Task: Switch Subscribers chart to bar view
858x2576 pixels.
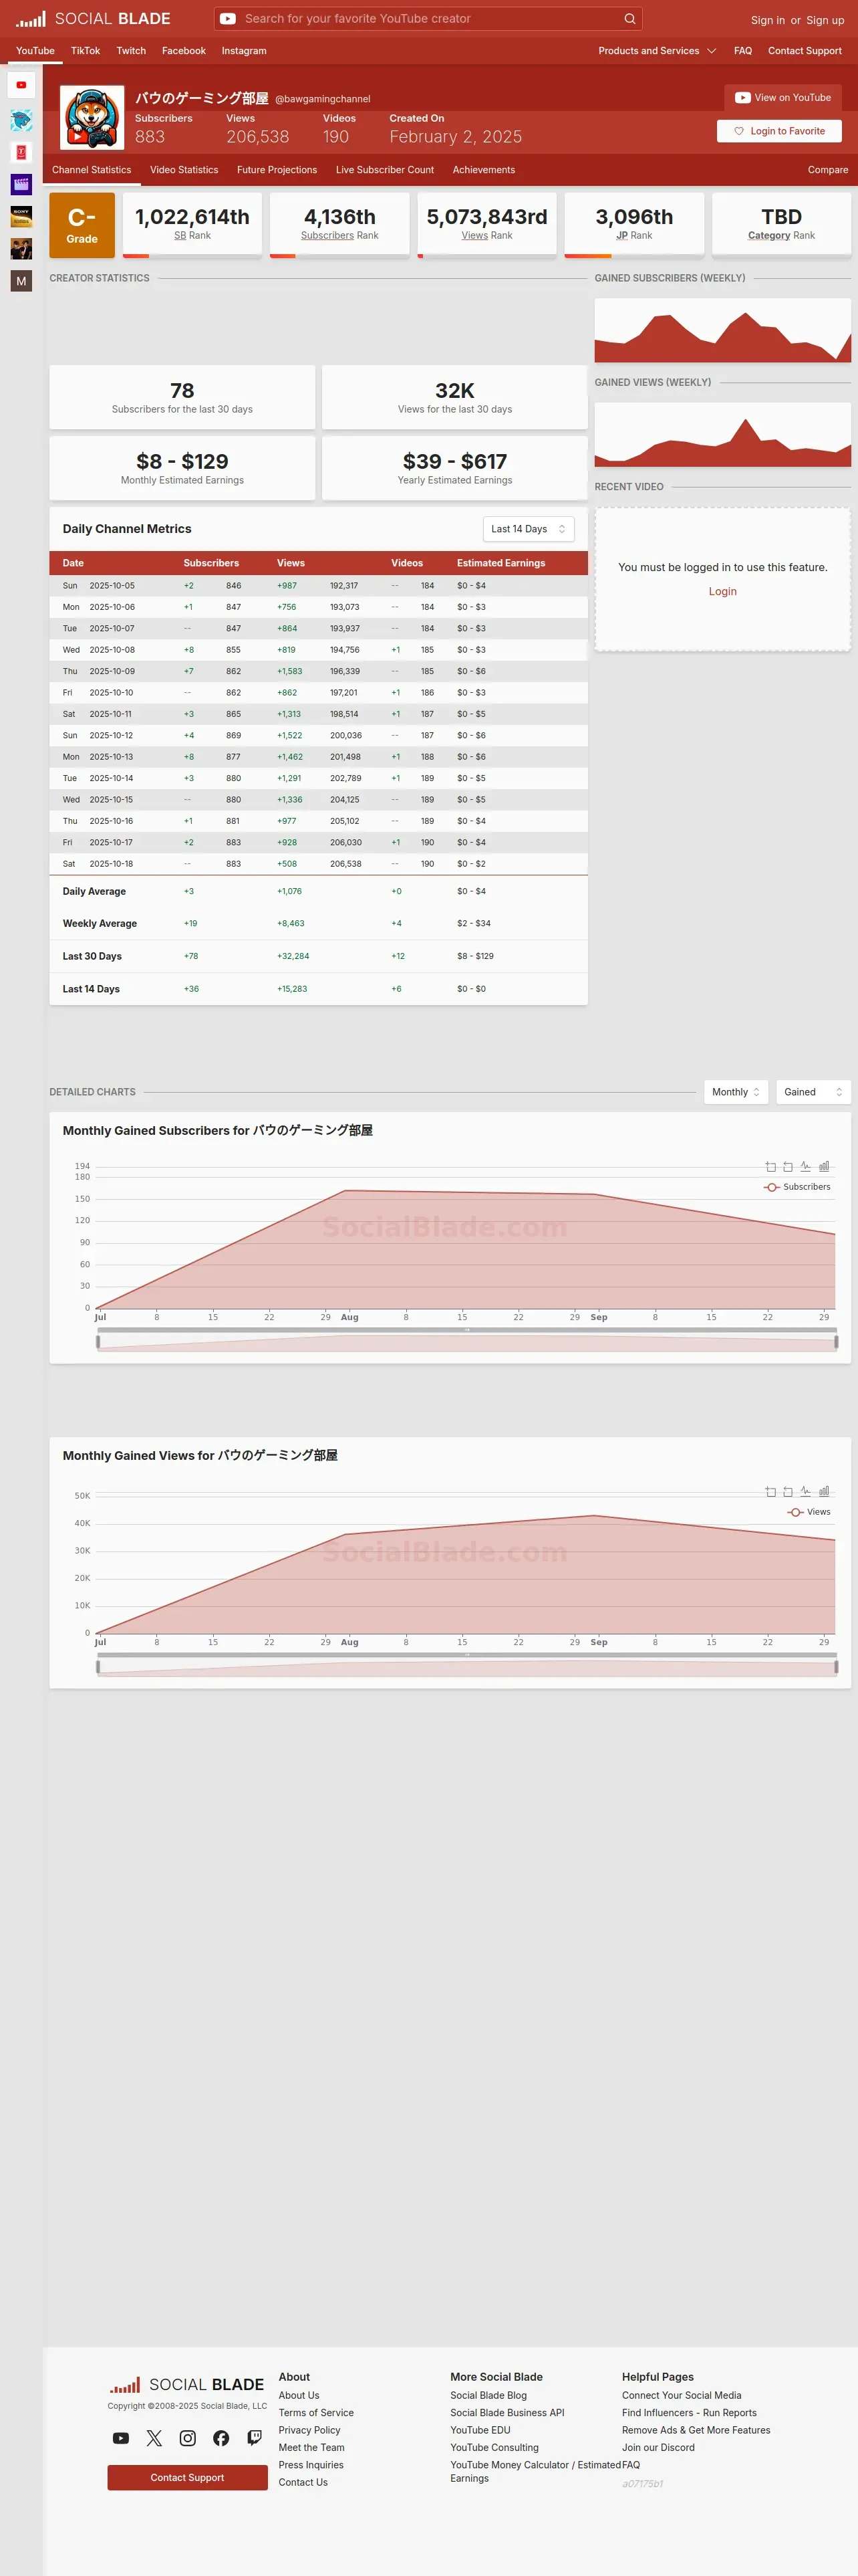Action: coord(824,1166)
